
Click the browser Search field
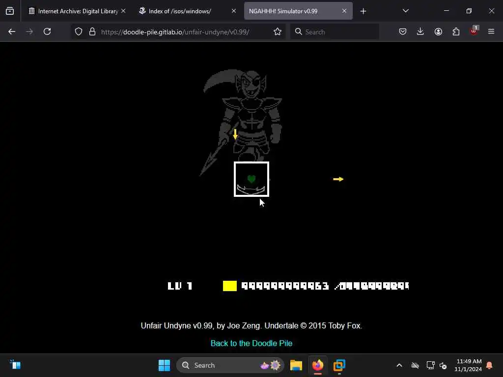(x=335, y=32)
